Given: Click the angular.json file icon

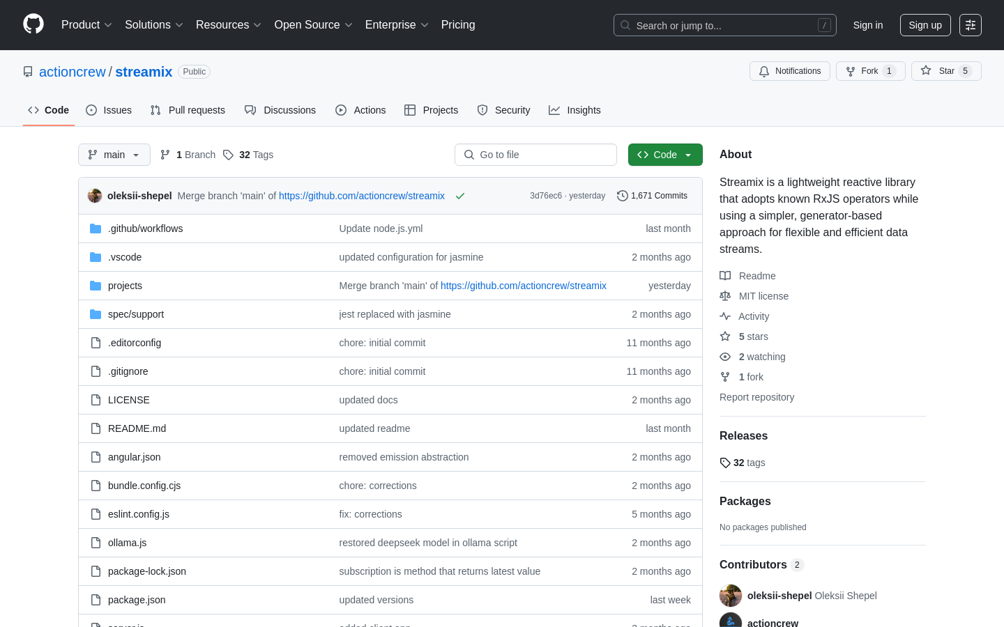Looking at the screenshot, I should point(96,457).
